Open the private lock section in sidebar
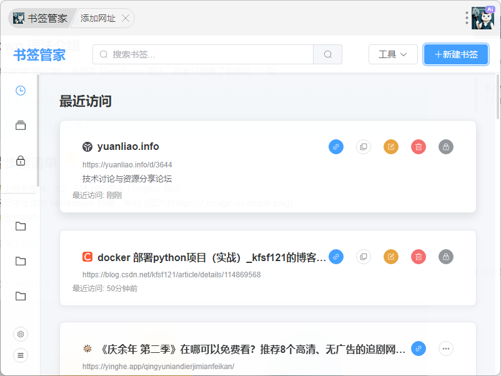Image resolution: width=501 pixels, height=376 pixels. pyautogui.click(x=21, y=160)
